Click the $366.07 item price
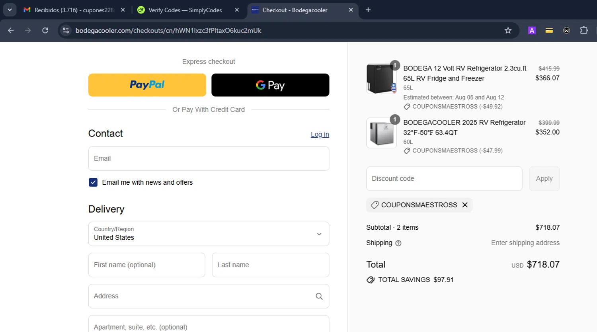This screenshot has height=332, width=597. 547,78
